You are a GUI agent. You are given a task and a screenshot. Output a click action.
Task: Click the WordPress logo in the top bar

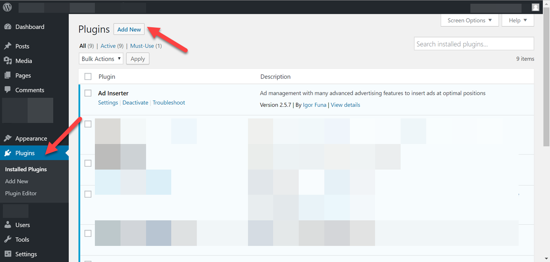tap(7, 7)
